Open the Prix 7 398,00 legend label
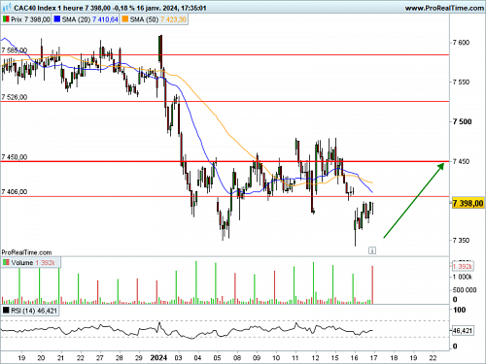Image resolution: width=486 pixels, height=364 pixels. point(30,19)
